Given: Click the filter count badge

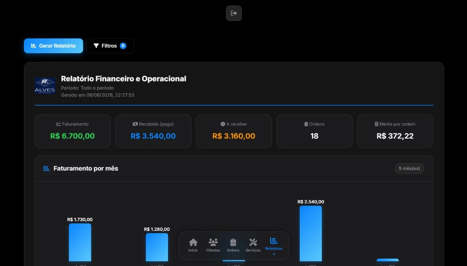Looking at the screenshot, I should pos(123,46).
